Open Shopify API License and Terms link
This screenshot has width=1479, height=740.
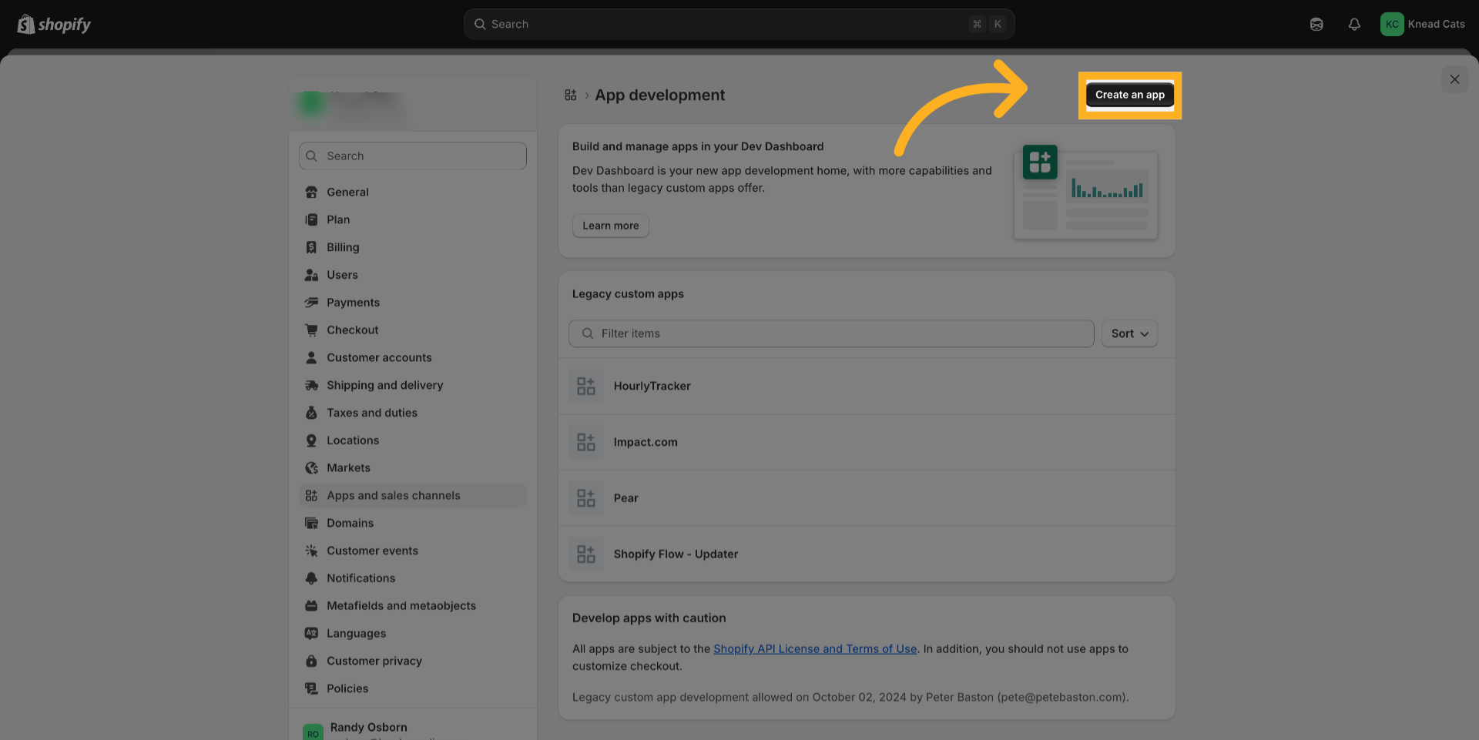click(814, 649)
